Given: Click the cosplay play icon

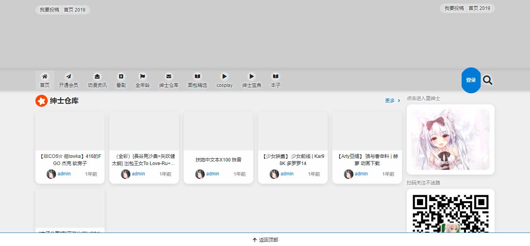Looking at the screenshot, I should click(x=224, y=76).
